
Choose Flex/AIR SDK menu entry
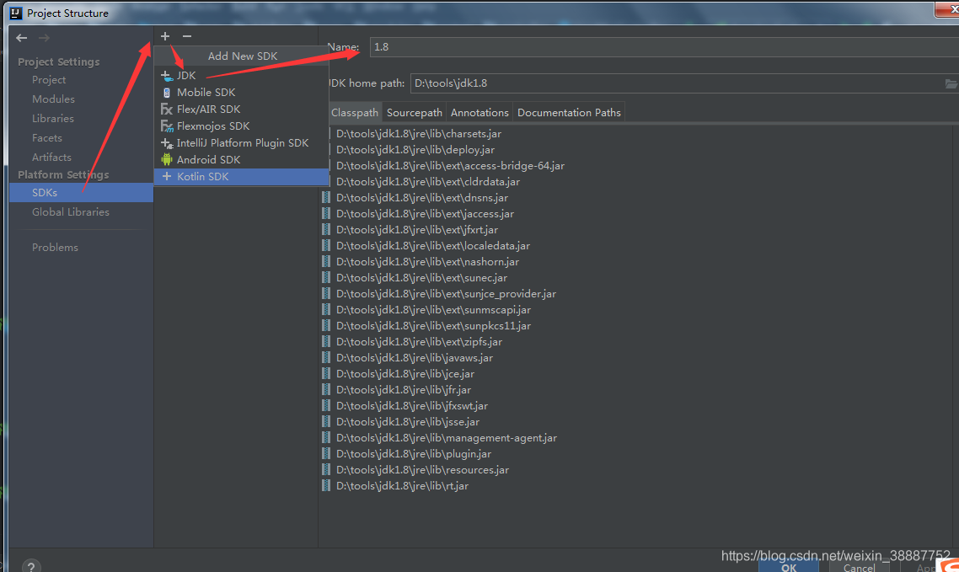point(241,110)
